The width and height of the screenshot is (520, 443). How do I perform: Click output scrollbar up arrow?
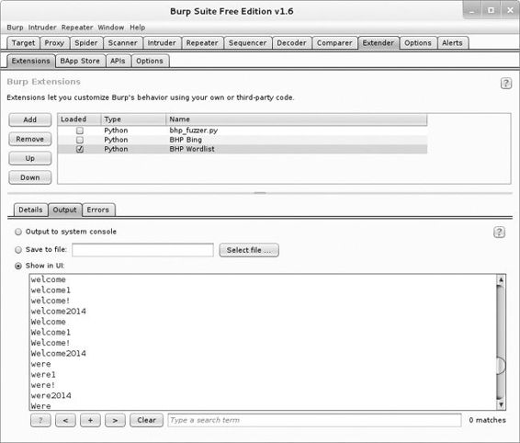(501, 279)
